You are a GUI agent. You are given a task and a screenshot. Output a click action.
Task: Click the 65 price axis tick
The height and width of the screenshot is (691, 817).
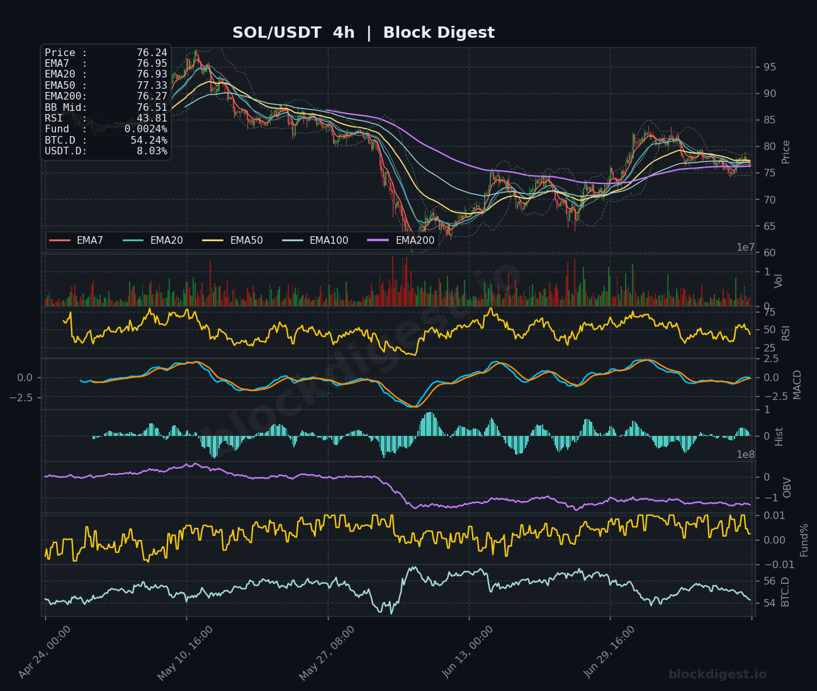pyautogui.click(x=770, y=226)
